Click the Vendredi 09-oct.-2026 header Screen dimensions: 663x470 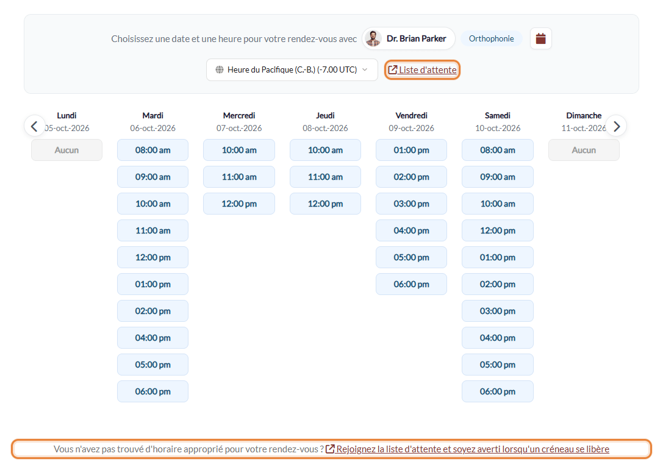[x=412, y=122]
